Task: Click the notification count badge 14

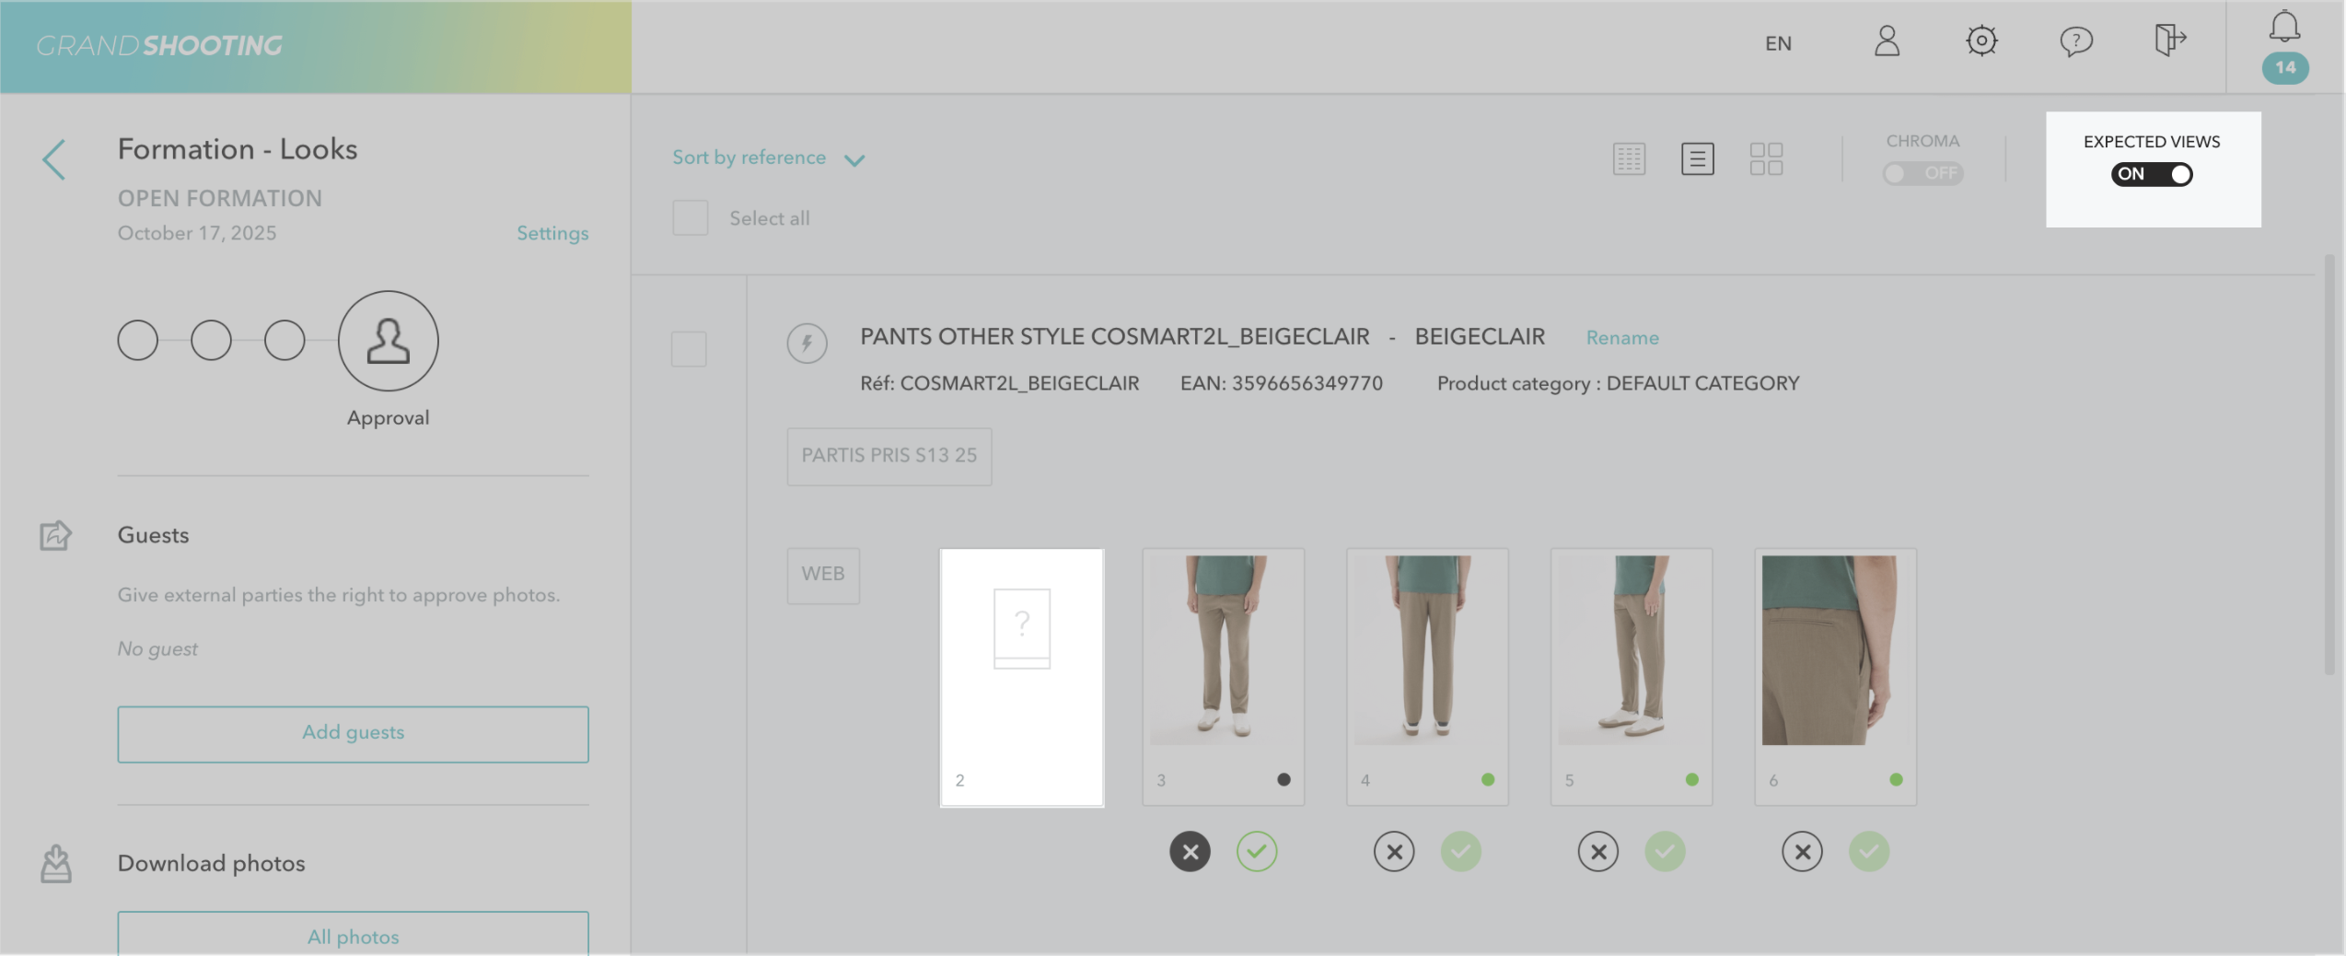Action: (x=2285, y=67)
